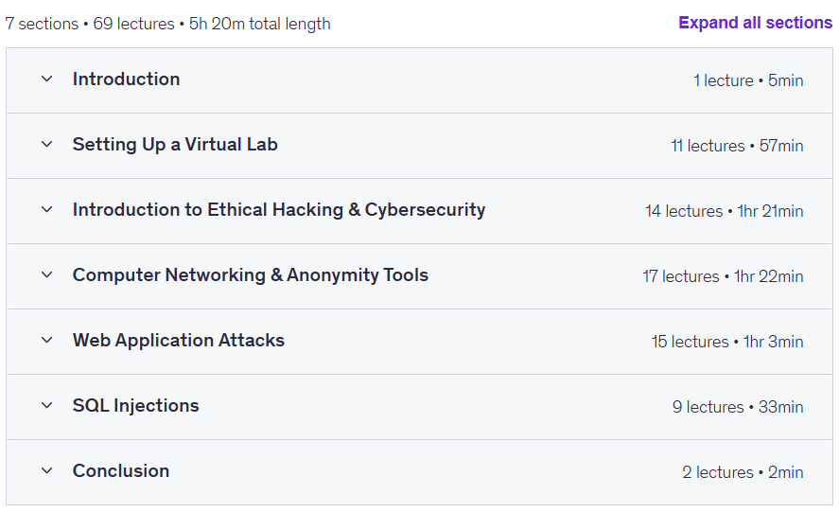Select the Conclusion section heading
Screen dimensions: 839x512
[x=121, y=471]
